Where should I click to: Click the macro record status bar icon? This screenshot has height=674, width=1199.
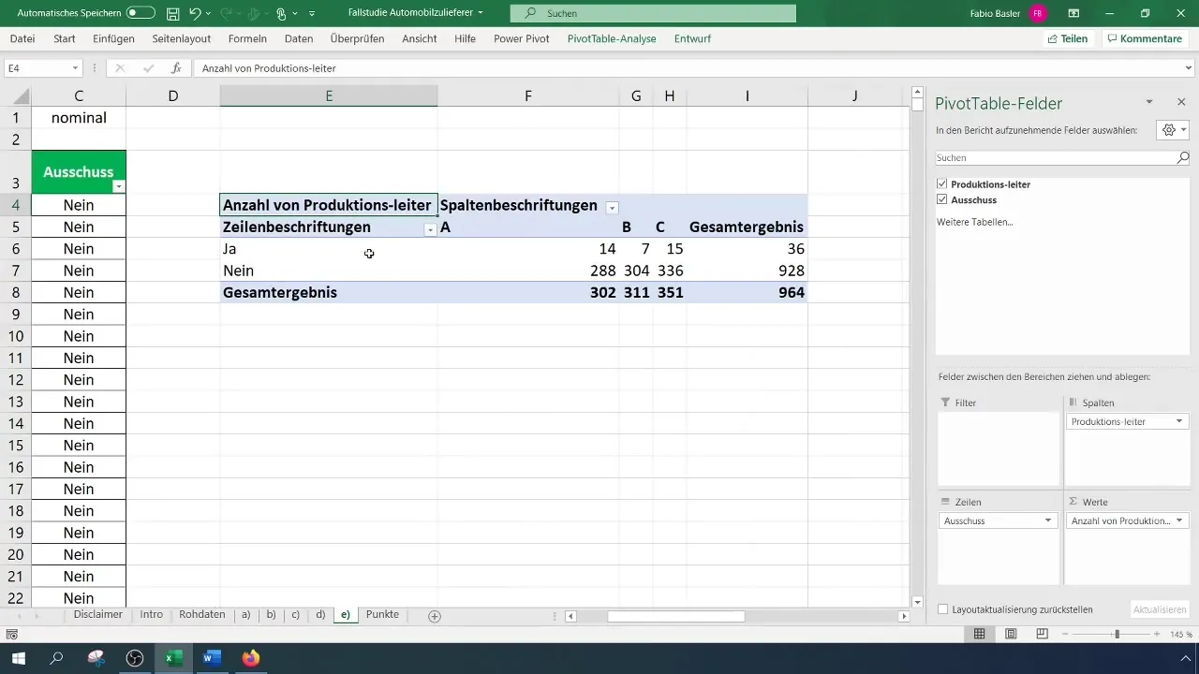(11, 634)
